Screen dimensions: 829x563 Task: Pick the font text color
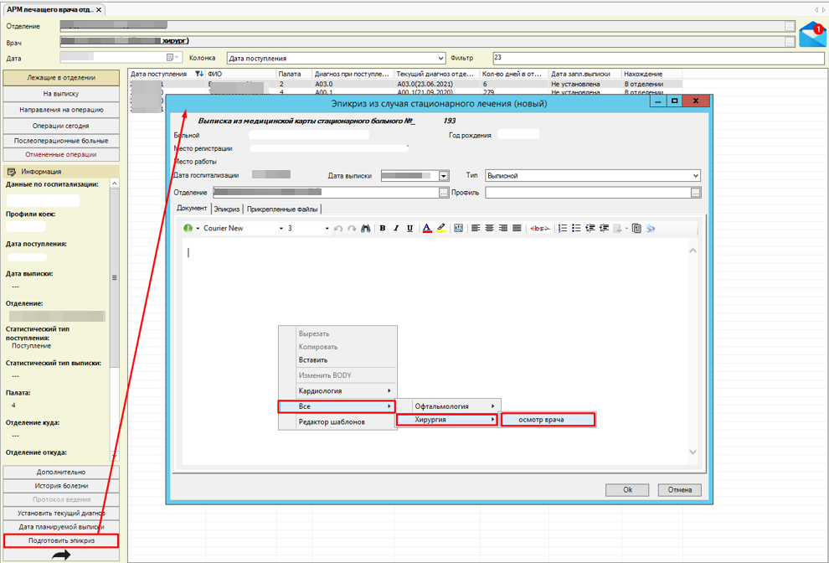427,229
